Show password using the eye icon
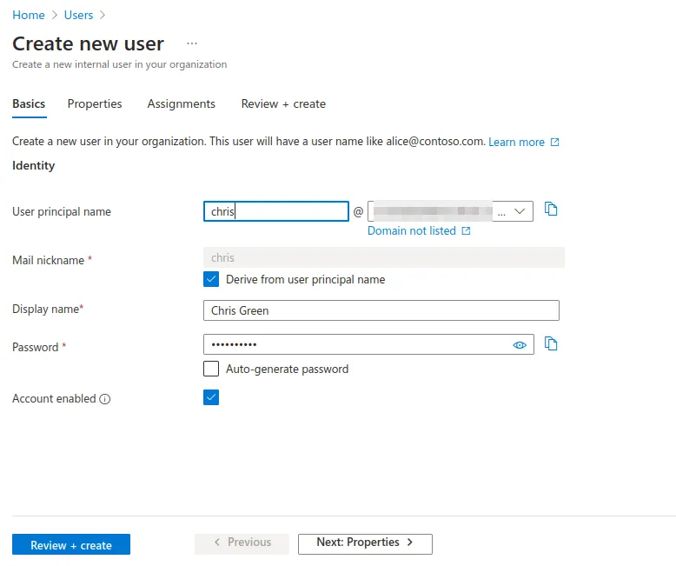Image resolution: width=676 pixels, height=566 pixels. 520,345
